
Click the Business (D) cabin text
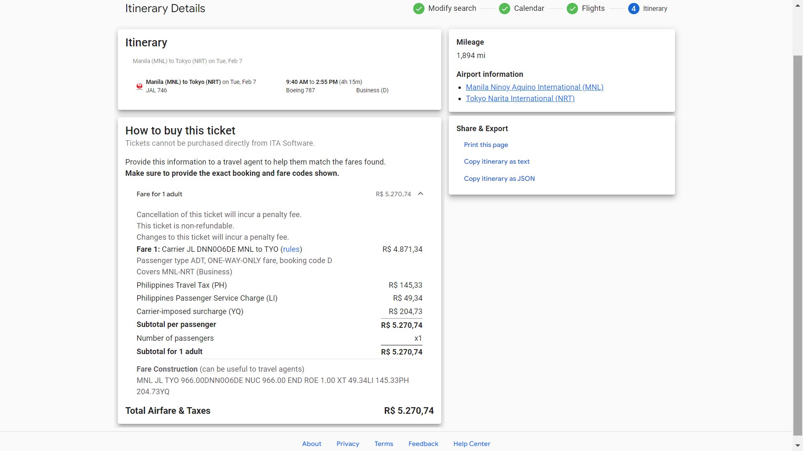(x=372, y=90)
